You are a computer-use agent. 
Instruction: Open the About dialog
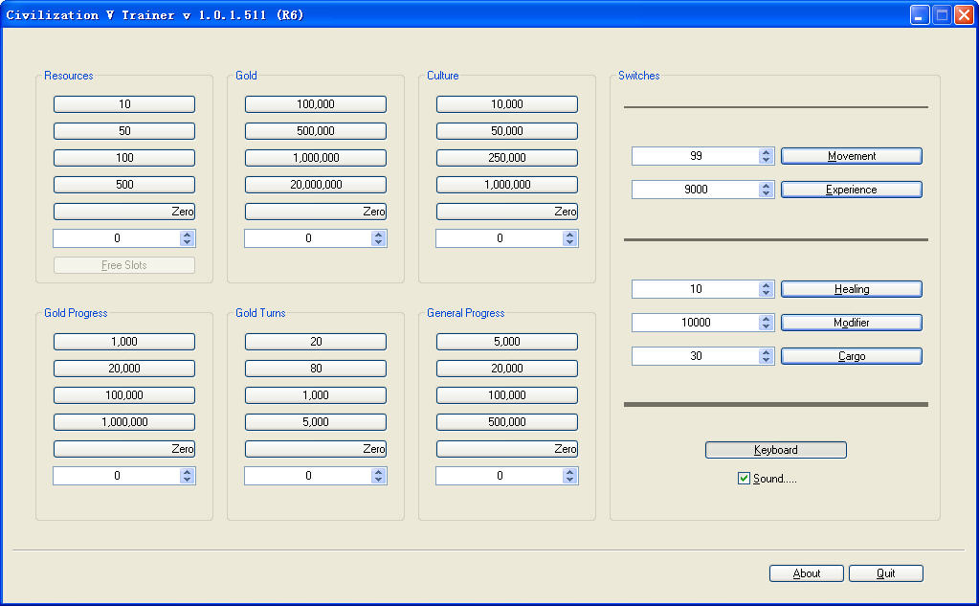(807, 573)
